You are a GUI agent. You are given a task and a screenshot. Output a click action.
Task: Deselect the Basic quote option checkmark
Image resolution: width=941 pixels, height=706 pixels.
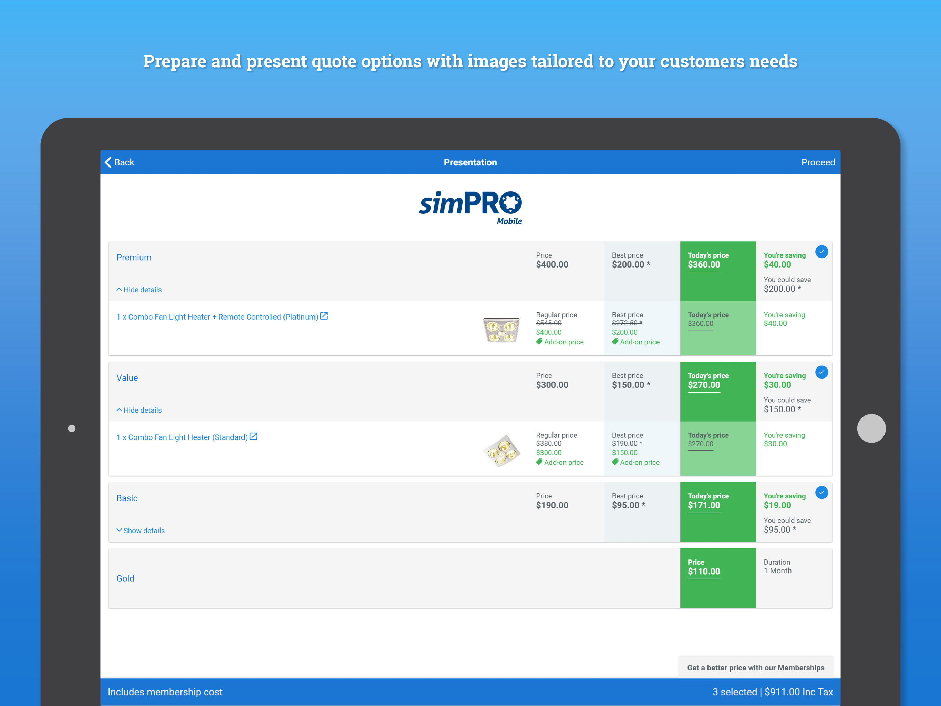click(x=822, y=493)
